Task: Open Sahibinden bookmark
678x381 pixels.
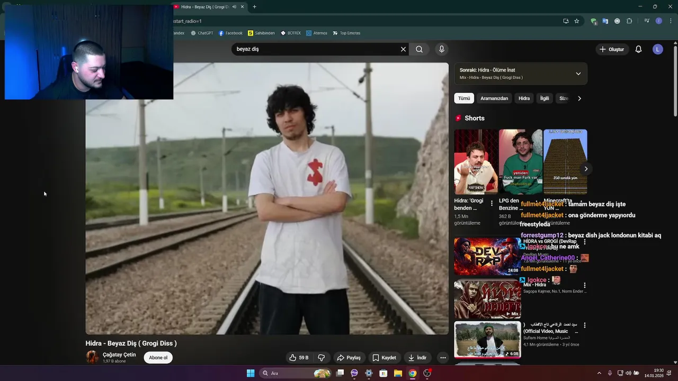Action: [261, 33]
